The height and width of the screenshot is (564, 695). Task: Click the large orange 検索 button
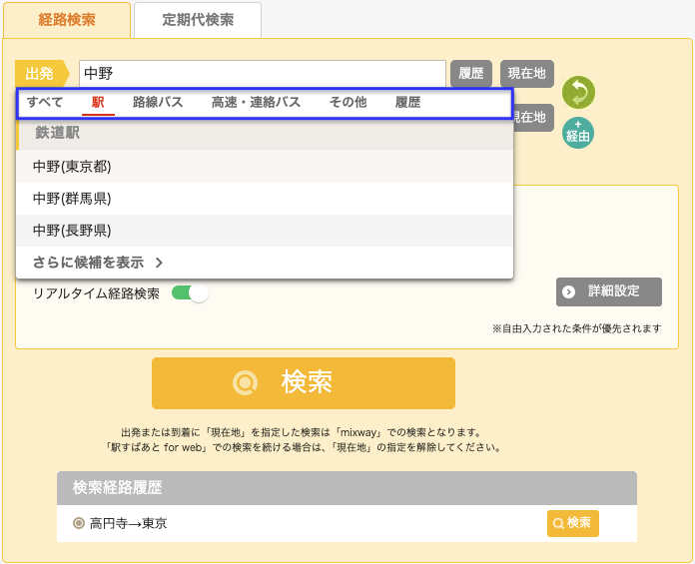coord(304,382)
